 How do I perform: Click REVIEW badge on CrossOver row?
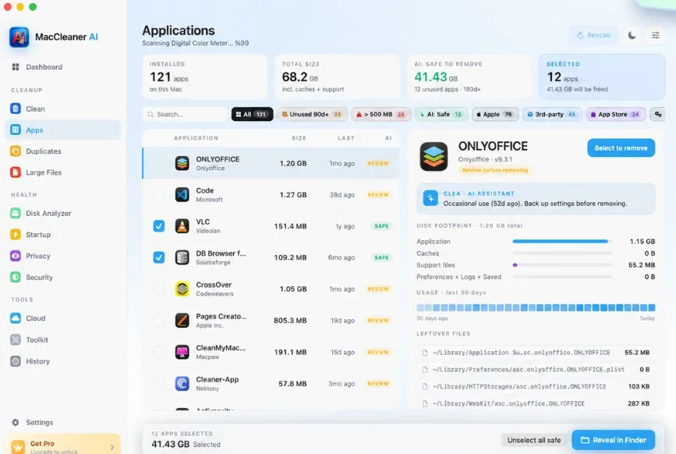click(378, 289)
